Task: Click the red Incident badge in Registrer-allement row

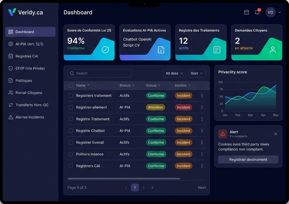Action: (x=183, y=107)
